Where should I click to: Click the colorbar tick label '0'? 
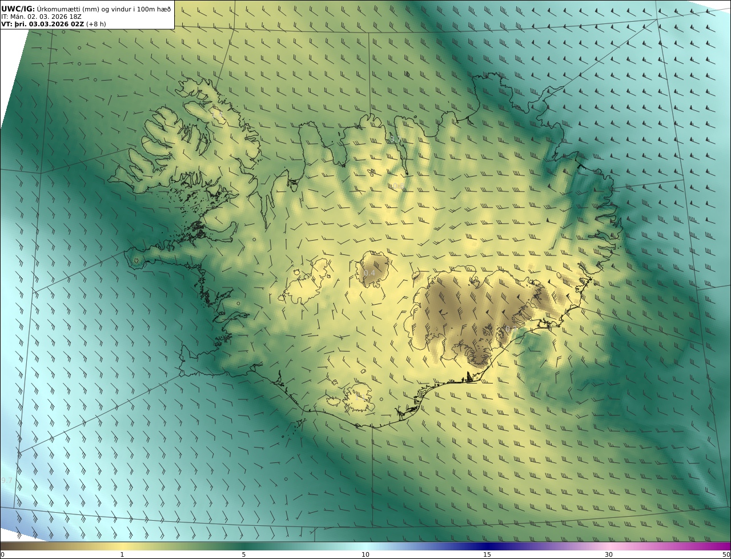coord(2,554)
